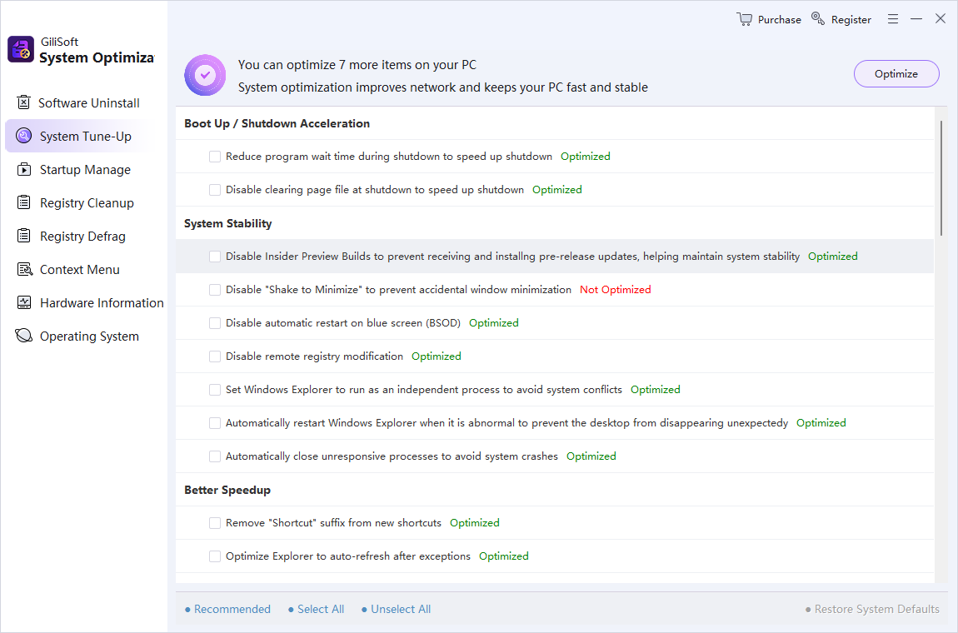The image size is (958, 633).
Task: Click the 'System Stability' heading
Action: tap(228, 223)
